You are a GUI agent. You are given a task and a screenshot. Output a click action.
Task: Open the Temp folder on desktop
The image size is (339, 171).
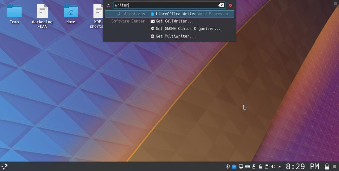click(x=14, y=14)
